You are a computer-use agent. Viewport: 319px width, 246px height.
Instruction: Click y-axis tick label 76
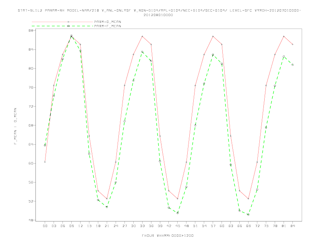(x=31, y=88)
